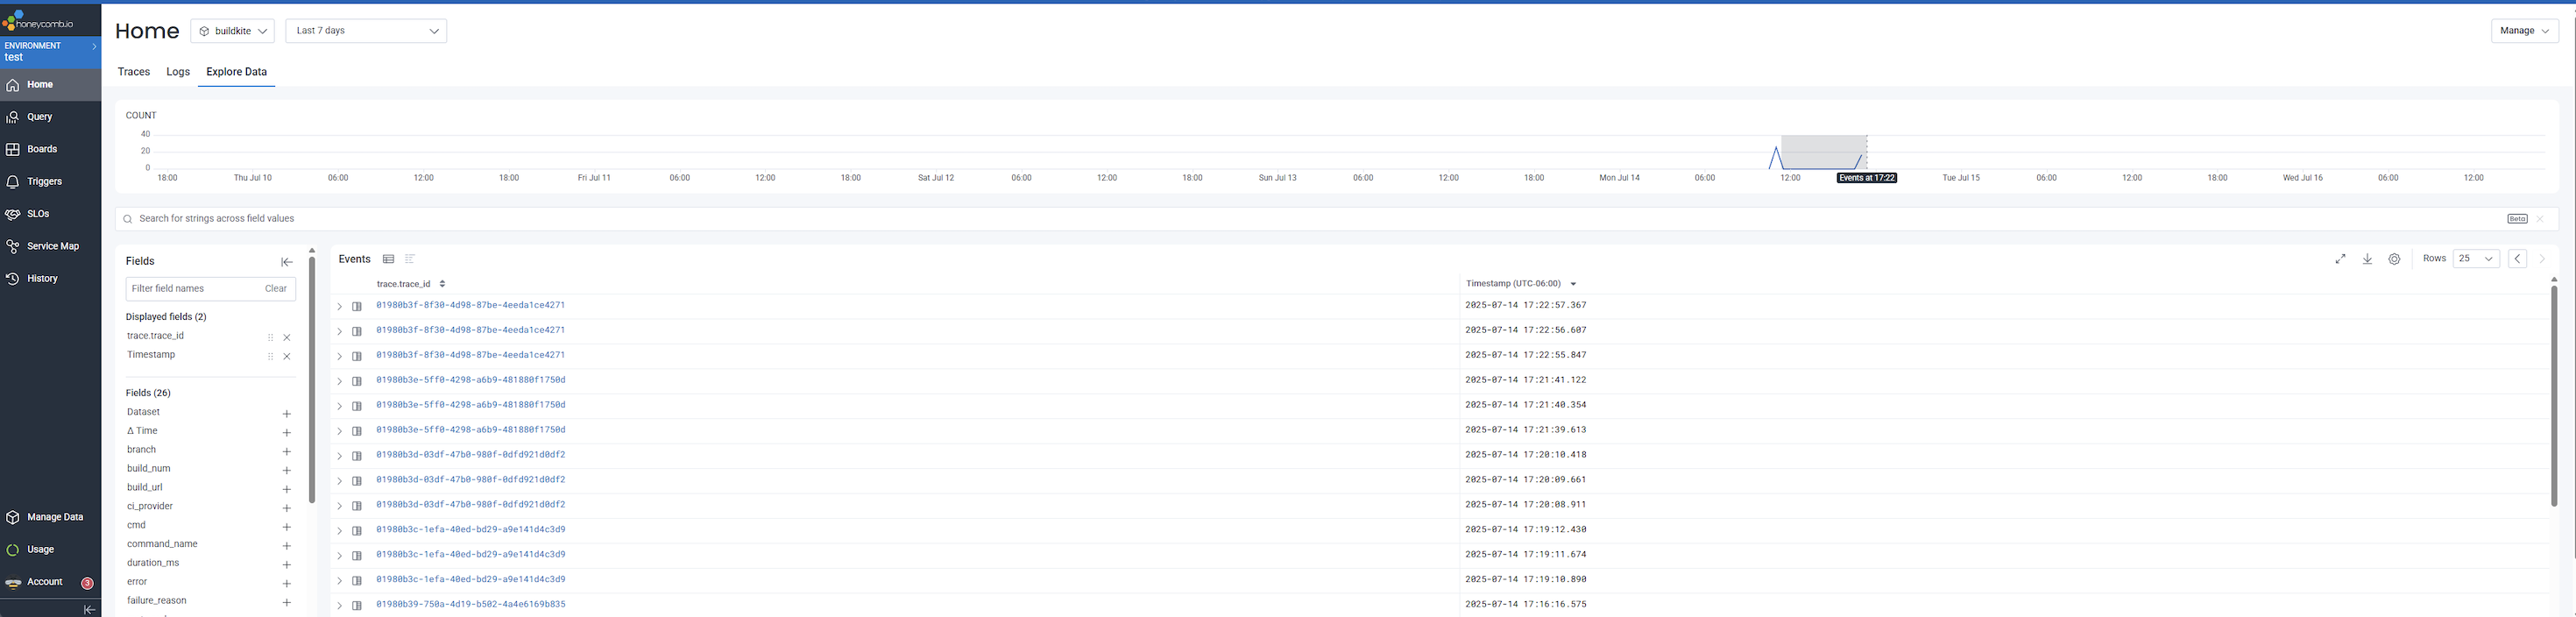Click the search strings across field values box
The height and width of the screenshot is (617, 2576).
tap(1300, 219)
